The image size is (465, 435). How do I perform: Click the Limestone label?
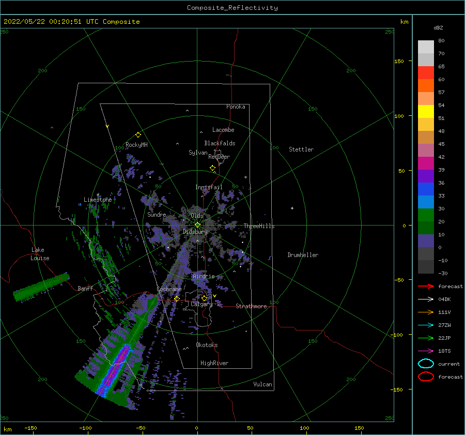click(98, 200)
